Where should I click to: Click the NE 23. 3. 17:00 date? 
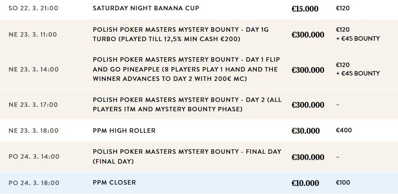33,105
